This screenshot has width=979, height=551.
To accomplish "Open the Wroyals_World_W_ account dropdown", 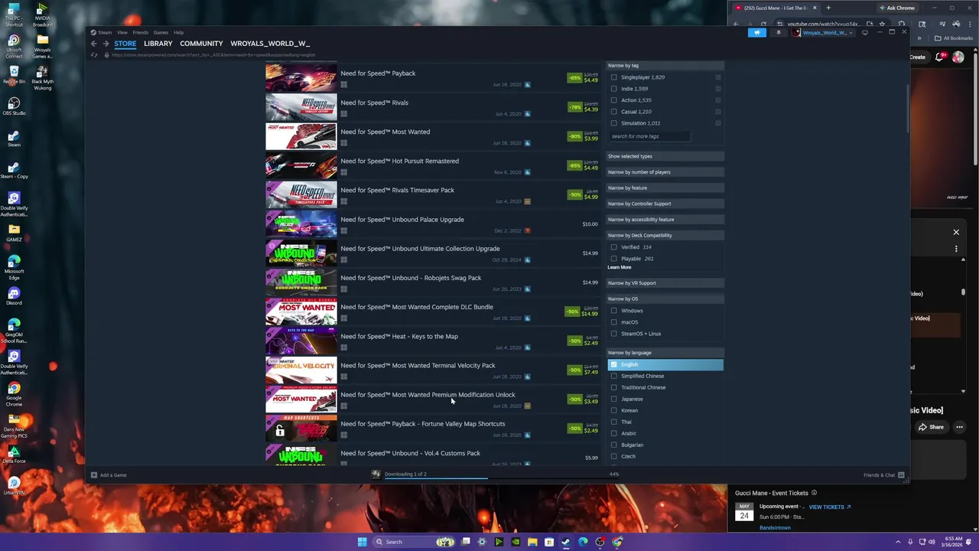I will [x=823, y=32].
